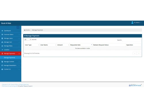Click the 'No data available in table' row
Screen dimensions: 144x108
point(83,48)
